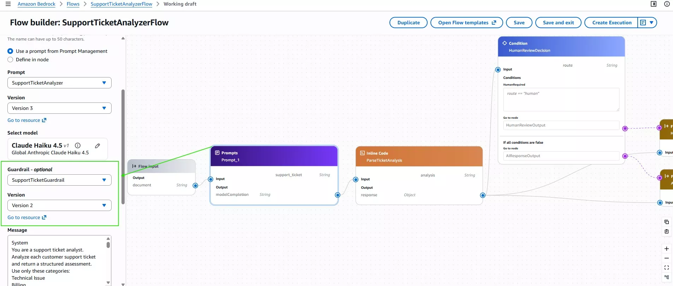Select the 'Define in node' radio option
This screenshot has width=673, height=286.
(10, 60)
